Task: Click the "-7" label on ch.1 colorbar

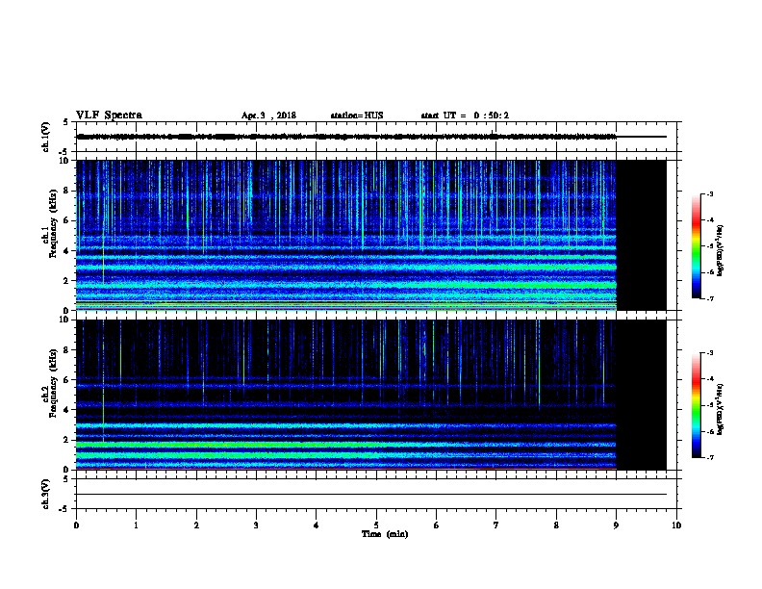Action: tap(710, 298)
